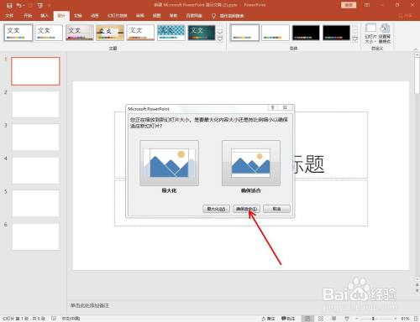Toggle the 批注 Comments pane button
The image size is (420, 322).
[288, 319]
